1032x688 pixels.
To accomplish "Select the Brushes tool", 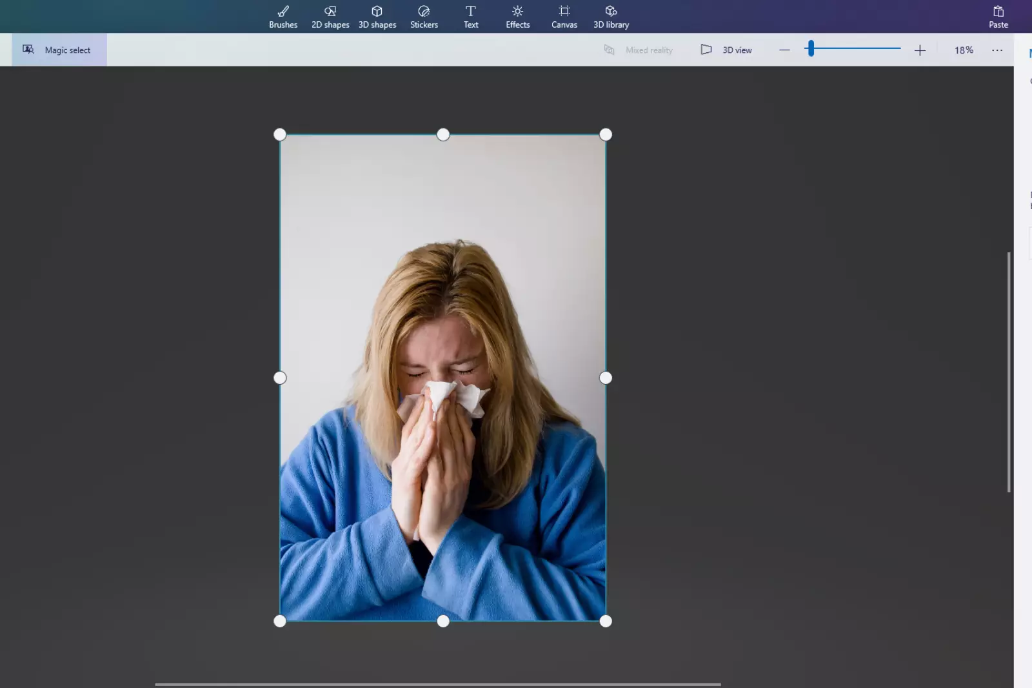I will coord(283,16).
